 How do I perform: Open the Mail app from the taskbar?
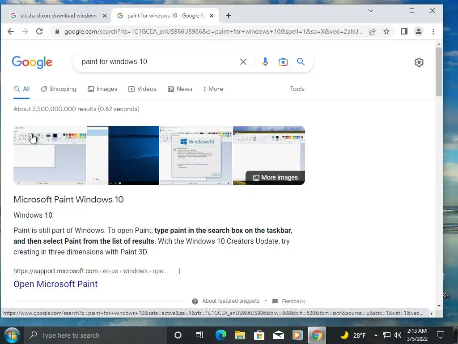point(278,335)
